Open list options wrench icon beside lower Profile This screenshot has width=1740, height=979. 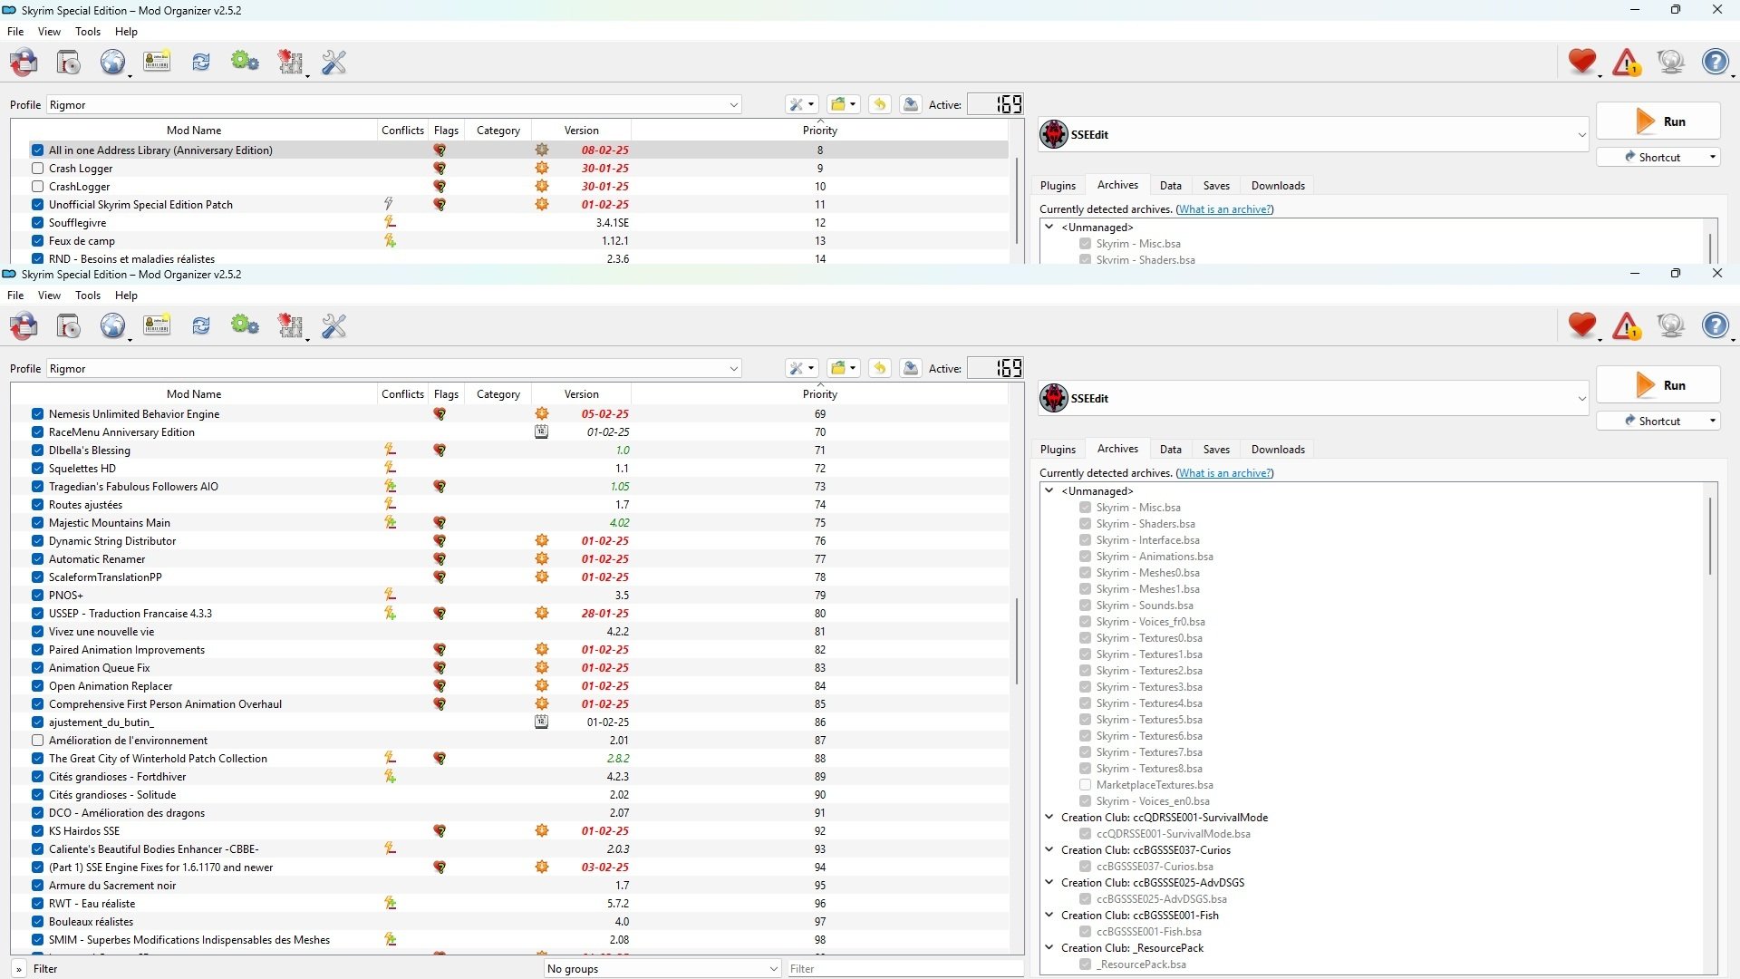(x=801, y=368)
